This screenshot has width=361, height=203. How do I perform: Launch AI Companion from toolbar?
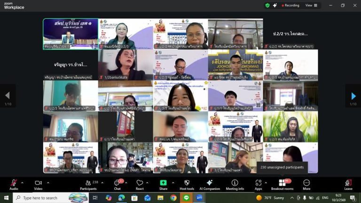[x=210, y=184]
